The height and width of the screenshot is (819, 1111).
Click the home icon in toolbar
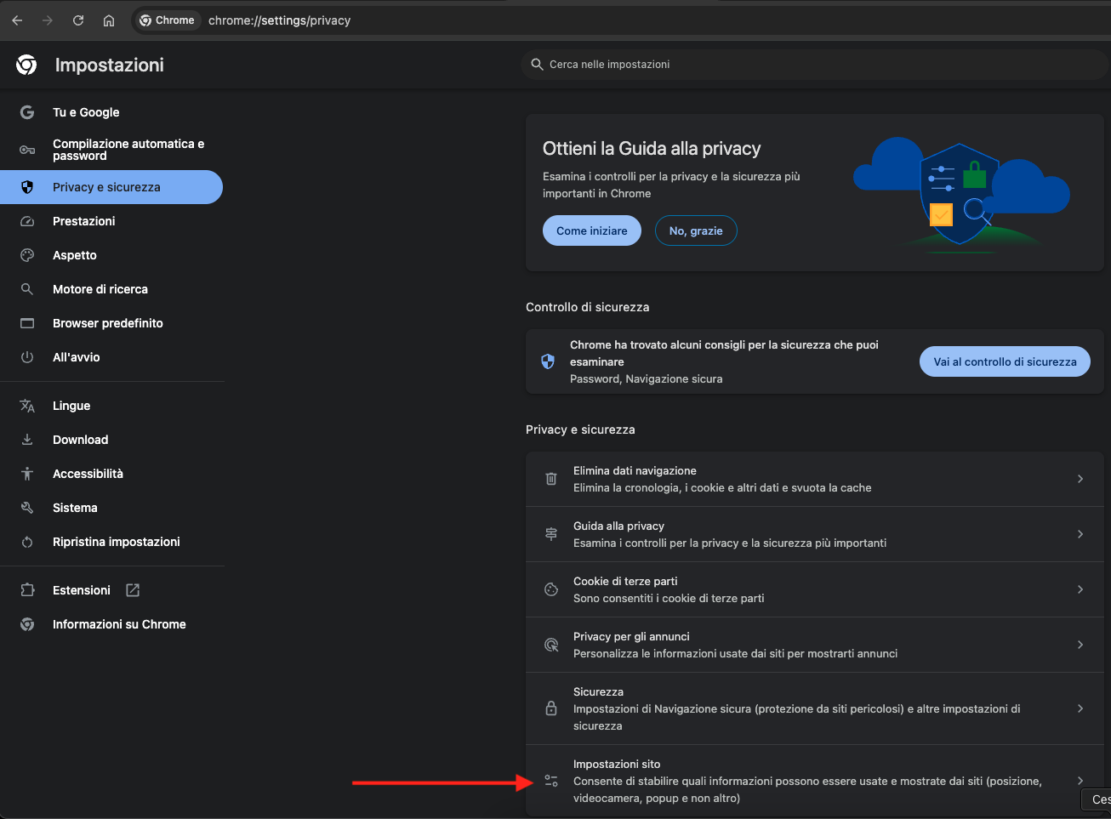click(x=109, y=20)
